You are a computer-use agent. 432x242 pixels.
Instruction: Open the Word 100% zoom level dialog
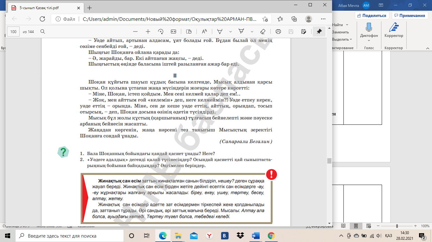click(425, 226)
